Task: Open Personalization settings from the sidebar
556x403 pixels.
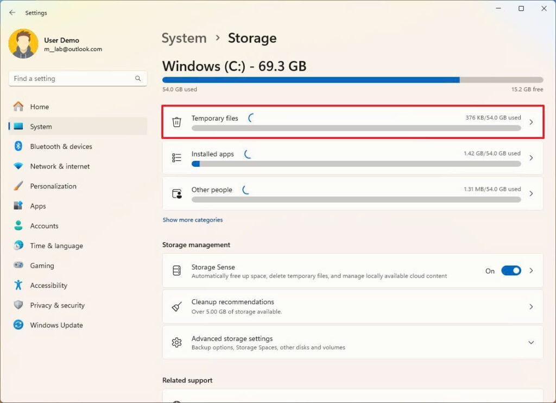Action: coord(53,186)
